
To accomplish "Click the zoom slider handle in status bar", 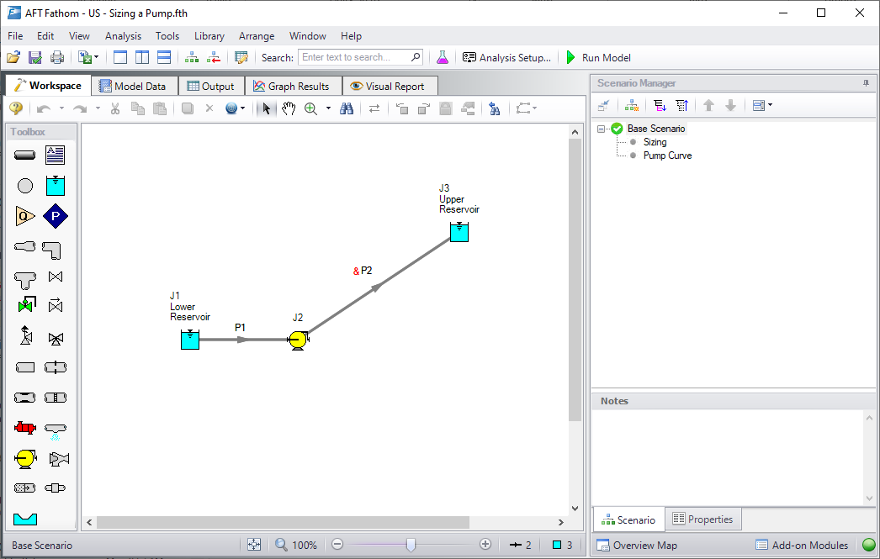I will [411, 545].
